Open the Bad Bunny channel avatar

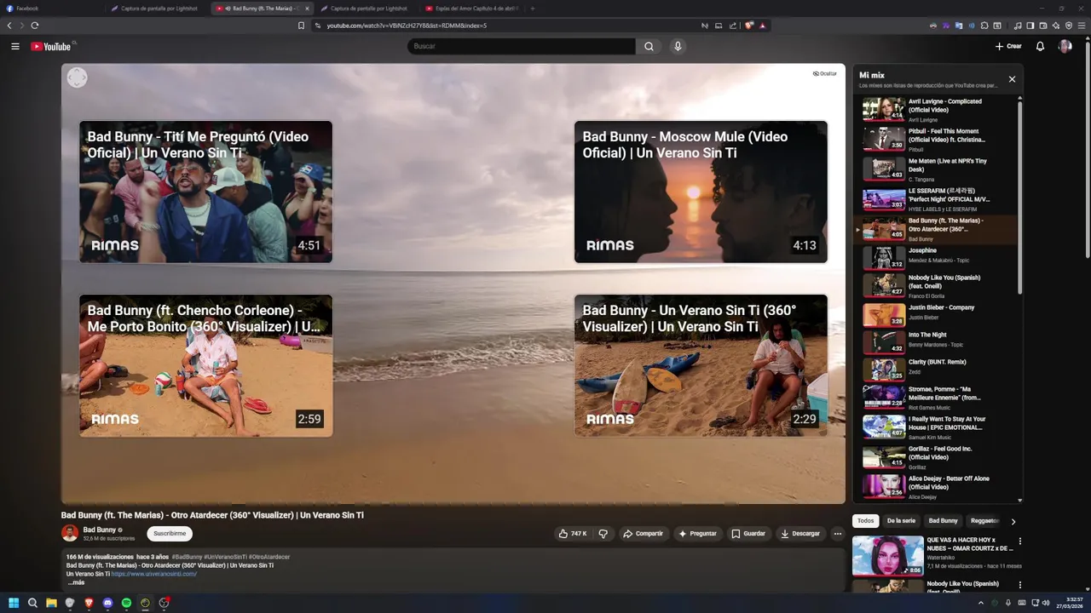70,533
